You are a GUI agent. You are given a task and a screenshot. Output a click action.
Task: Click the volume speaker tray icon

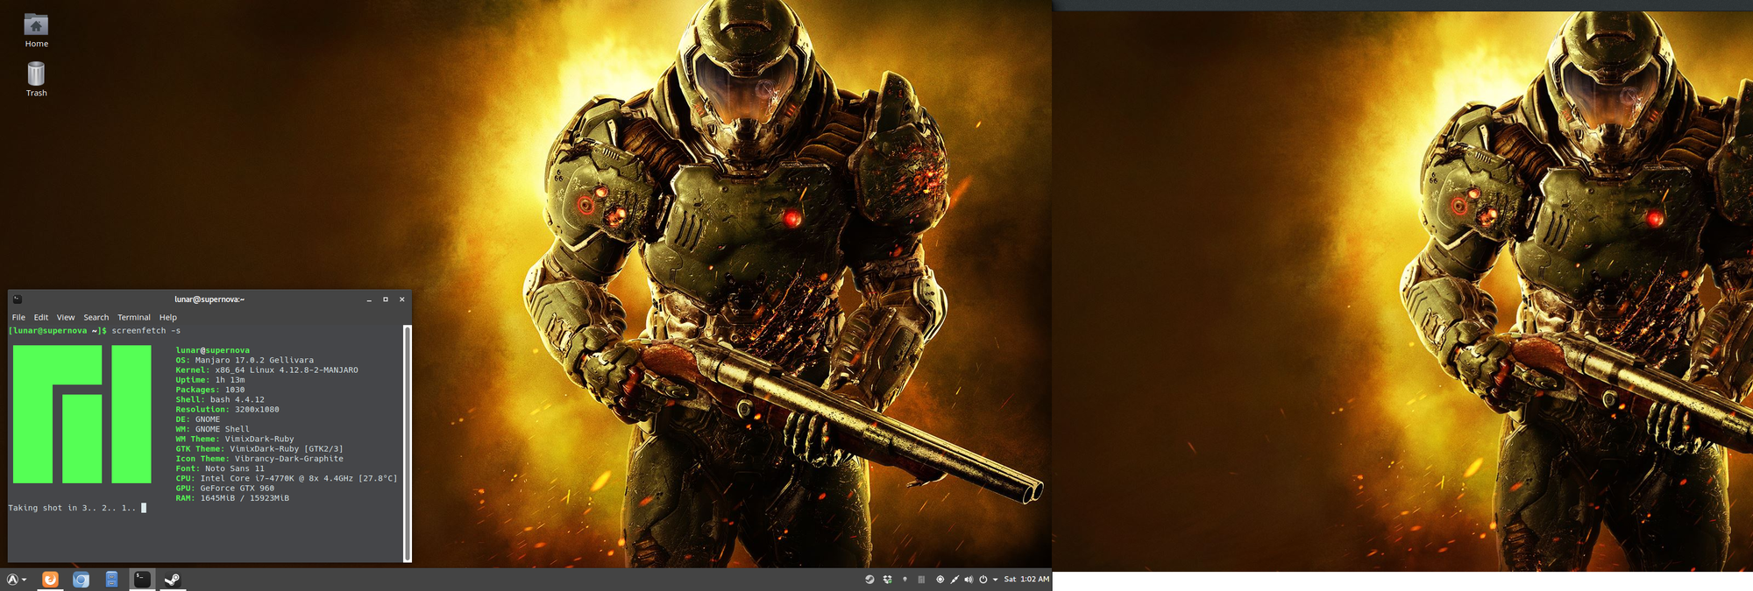(969, 580)
